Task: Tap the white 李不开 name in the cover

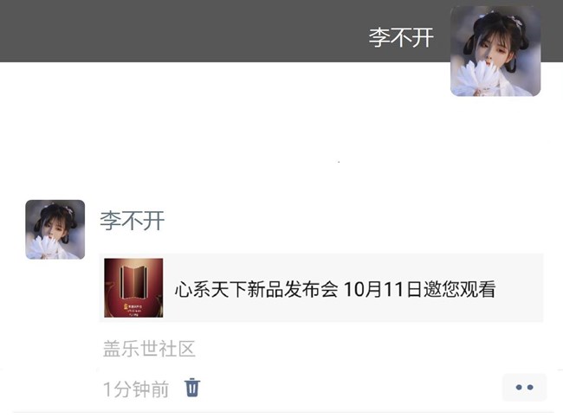Action: pos(401,37)
